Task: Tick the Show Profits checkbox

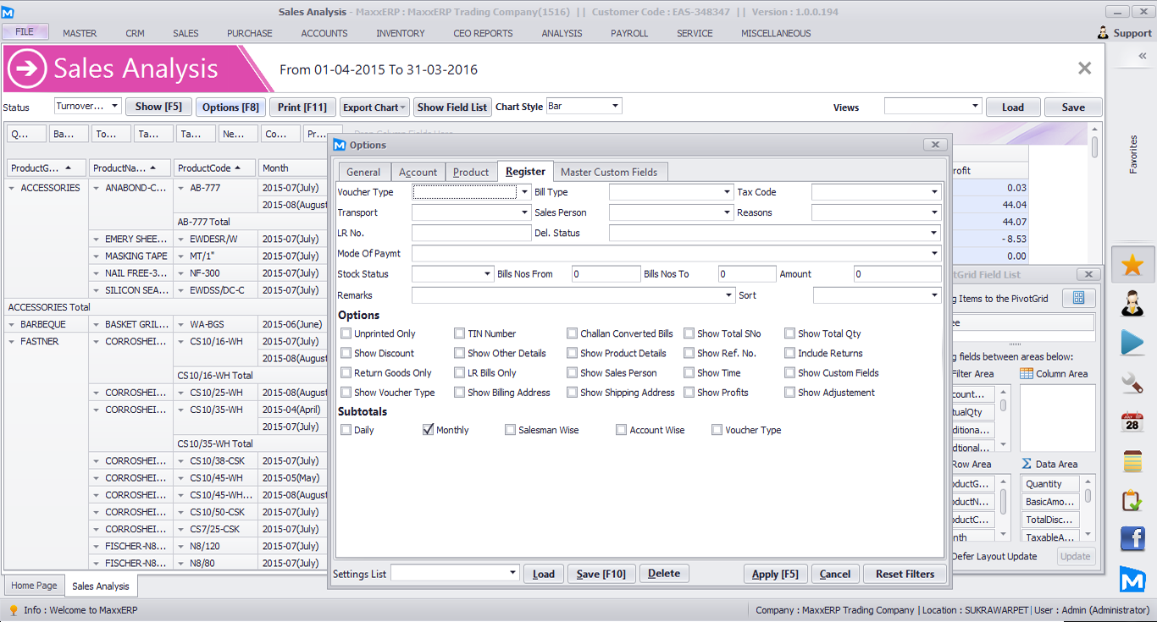Action: click(689, 393)
